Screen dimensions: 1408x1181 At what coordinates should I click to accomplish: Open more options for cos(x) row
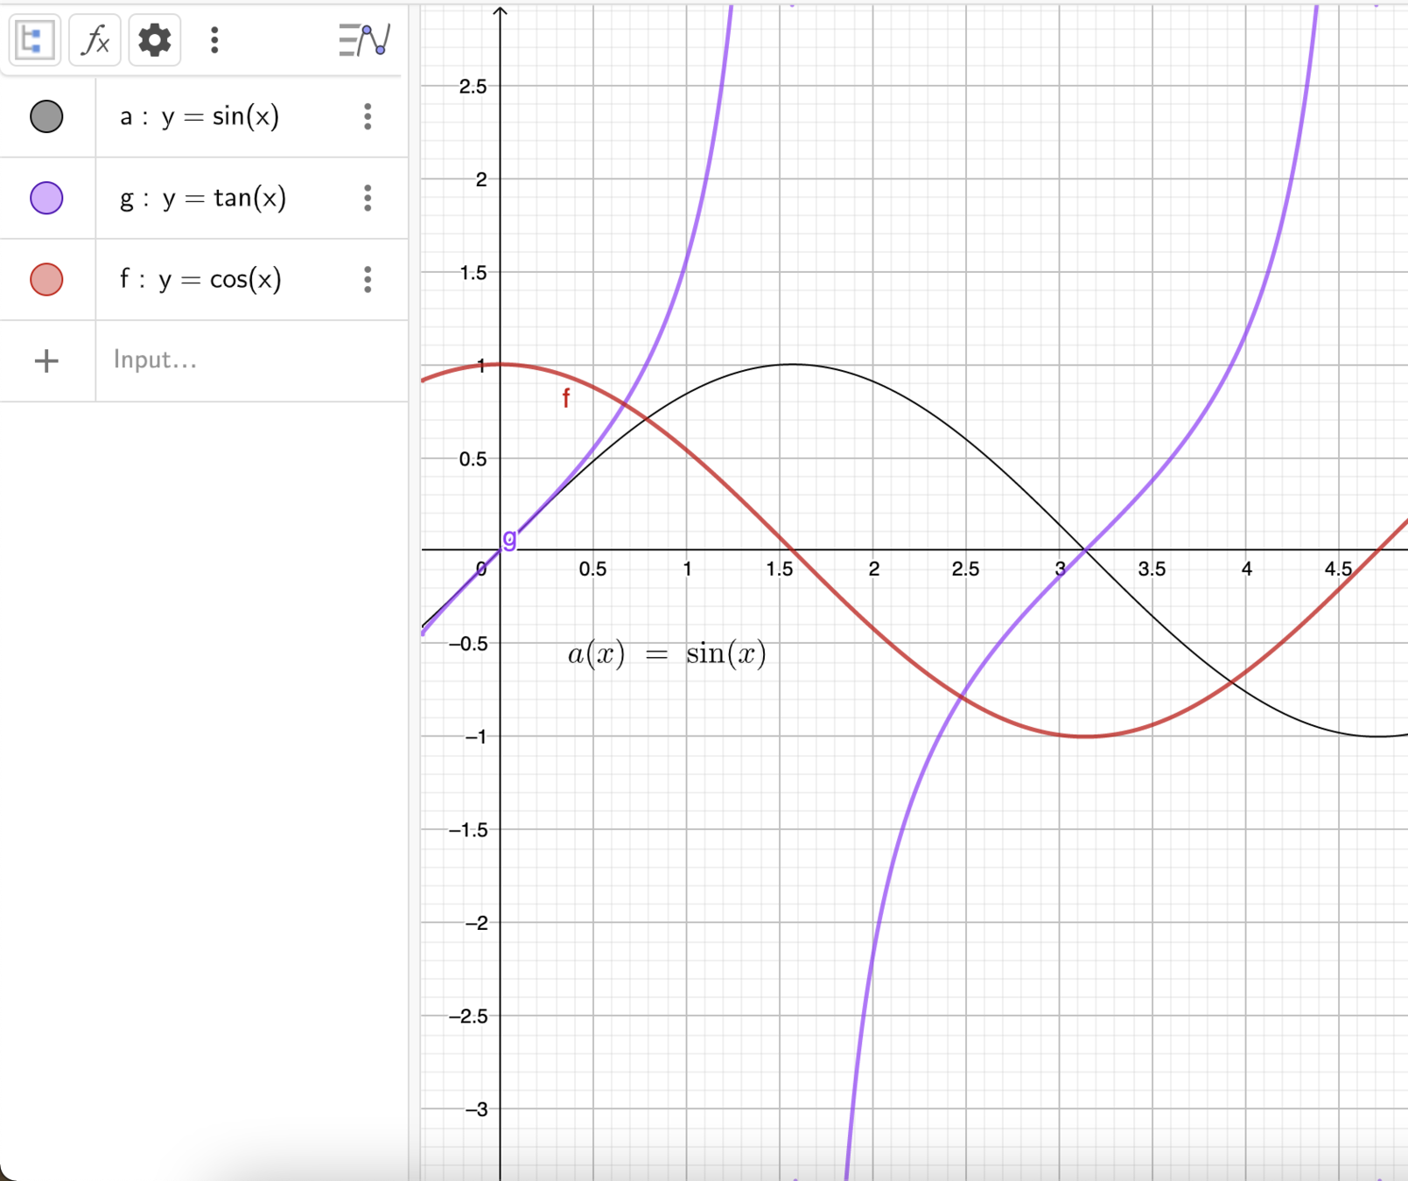[368, 279]
